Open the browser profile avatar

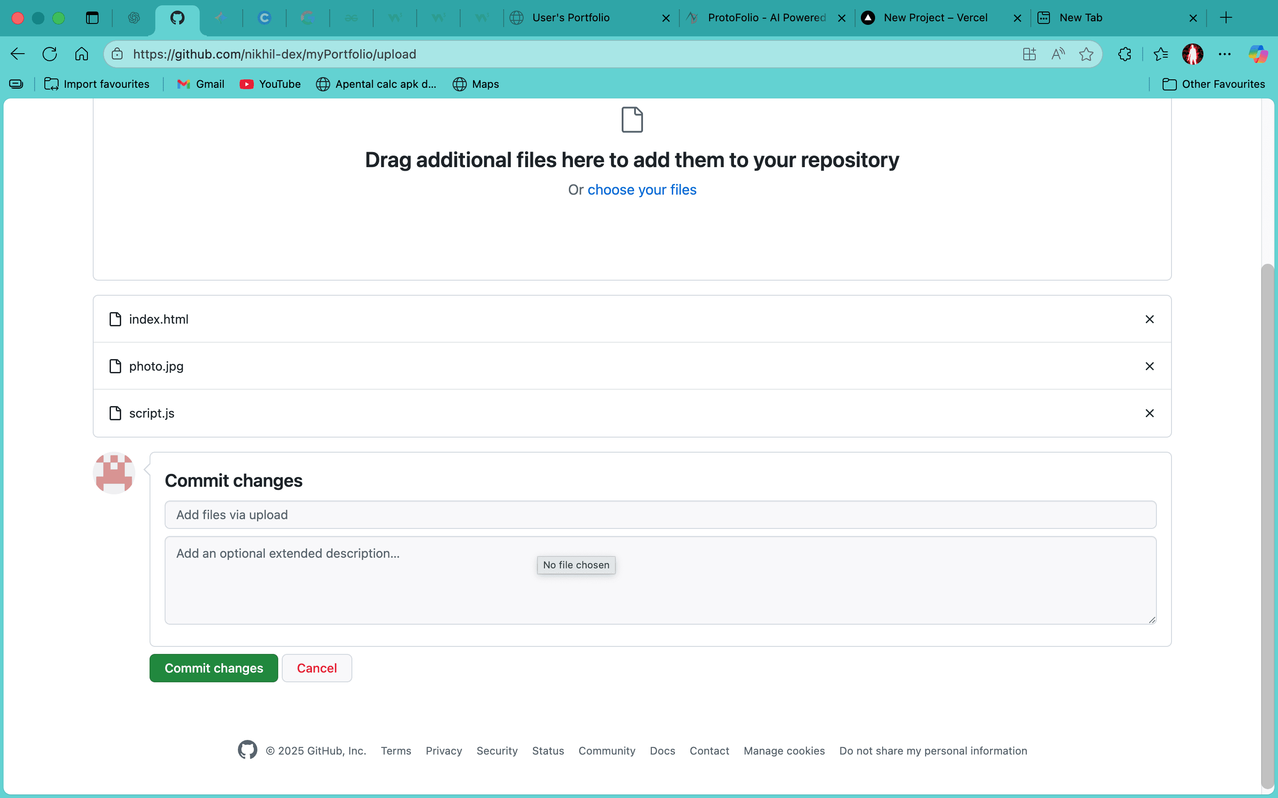(1192, 54)
